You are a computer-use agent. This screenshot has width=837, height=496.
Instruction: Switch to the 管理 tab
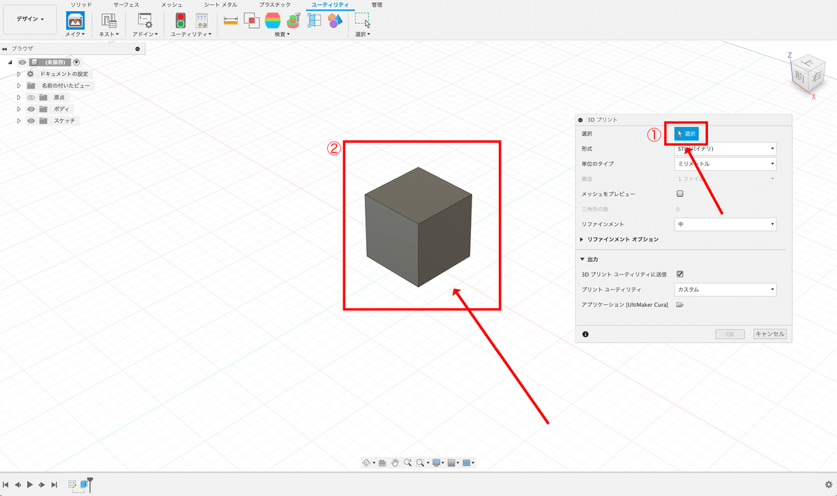point(377,4)
